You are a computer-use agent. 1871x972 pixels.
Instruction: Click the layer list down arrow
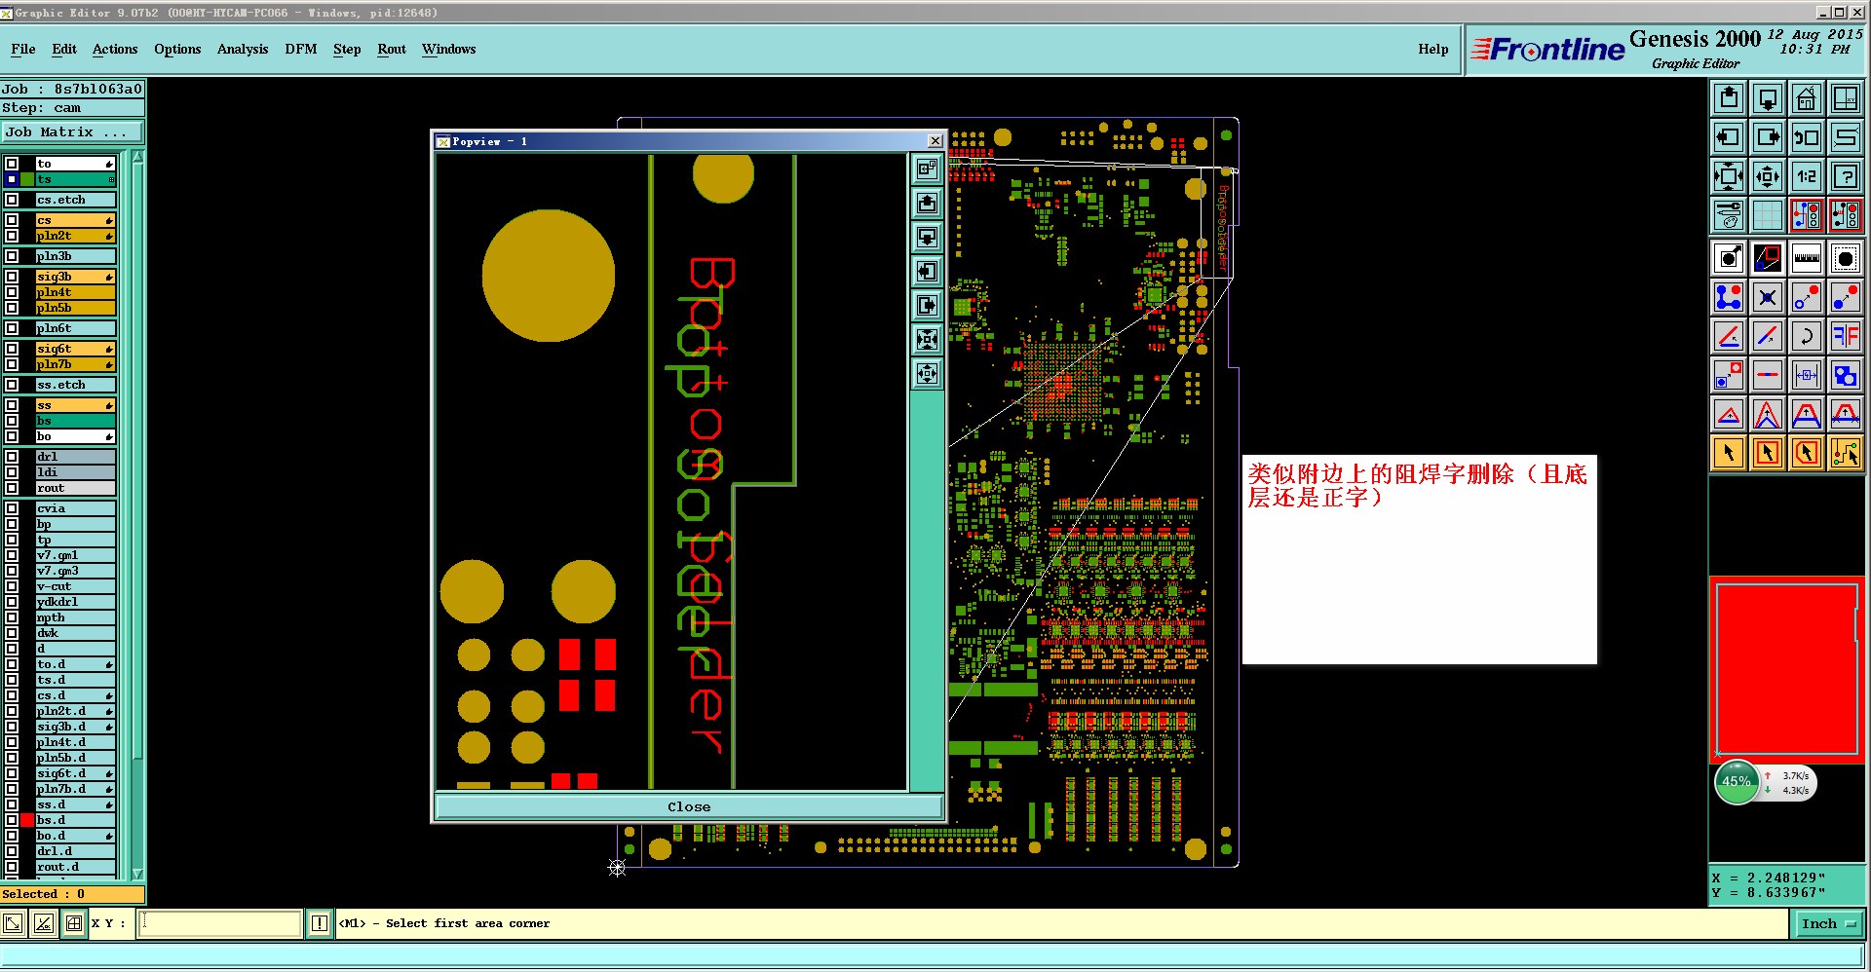137,874
